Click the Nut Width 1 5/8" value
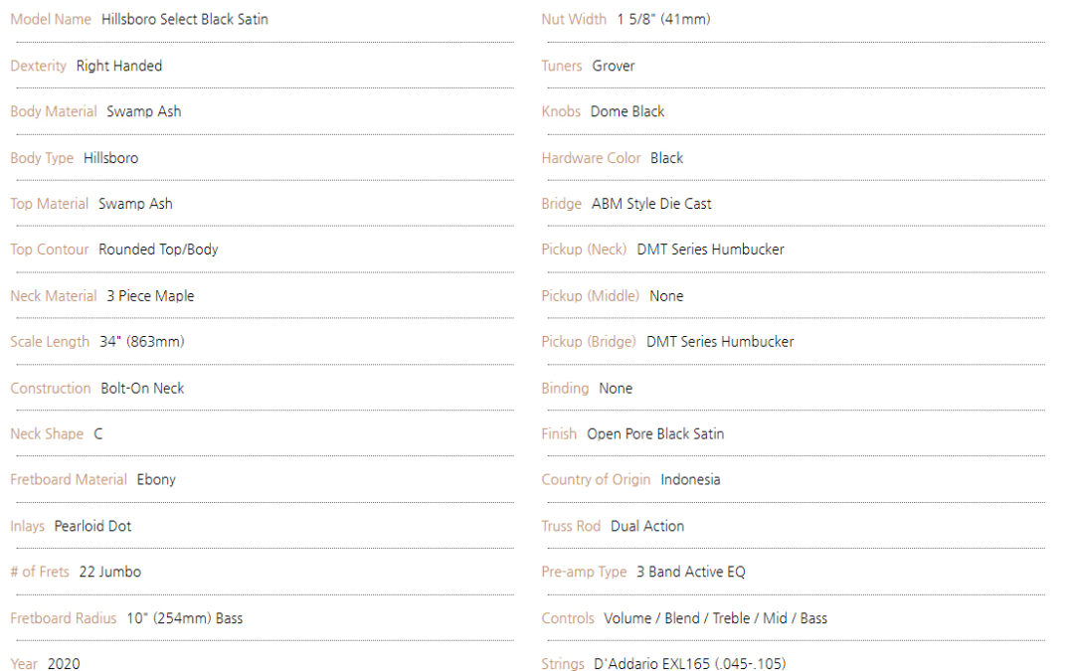This screenshot has width=1074, height=671. [x=663, y=19]
